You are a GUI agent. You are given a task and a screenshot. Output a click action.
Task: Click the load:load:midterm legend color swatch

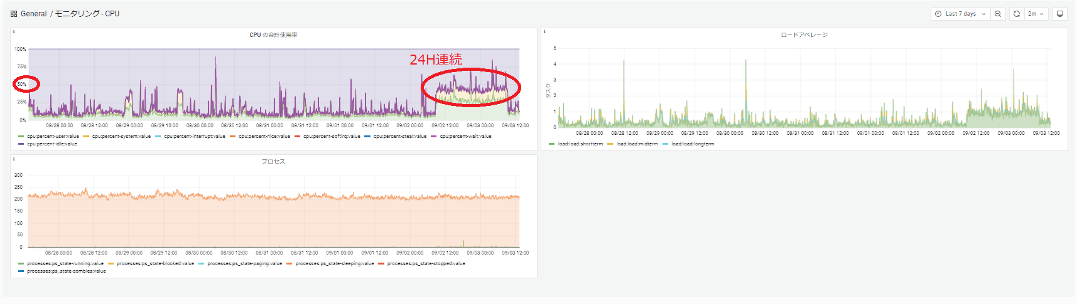click(x=610, y=144)
